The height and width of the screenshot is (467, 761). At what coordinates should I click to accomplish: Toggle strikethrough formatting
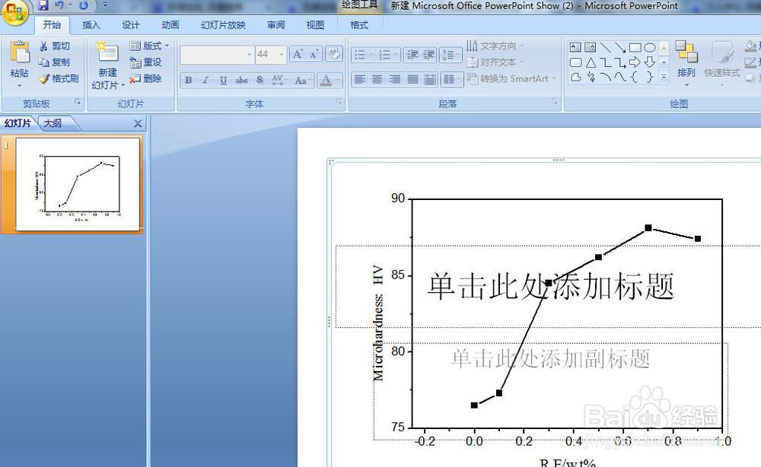(x=242, y=80)
